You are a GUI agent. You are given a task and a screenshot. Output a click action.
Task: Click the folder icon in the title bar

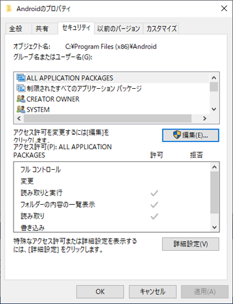pos(9,8)
